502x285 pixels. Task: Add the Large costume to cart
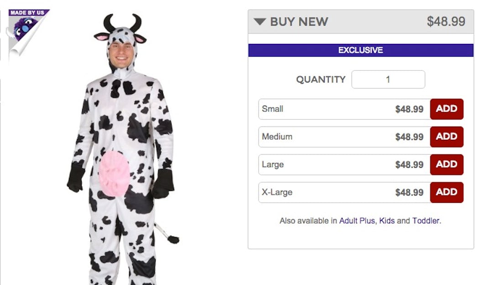(x=447, y=164)
